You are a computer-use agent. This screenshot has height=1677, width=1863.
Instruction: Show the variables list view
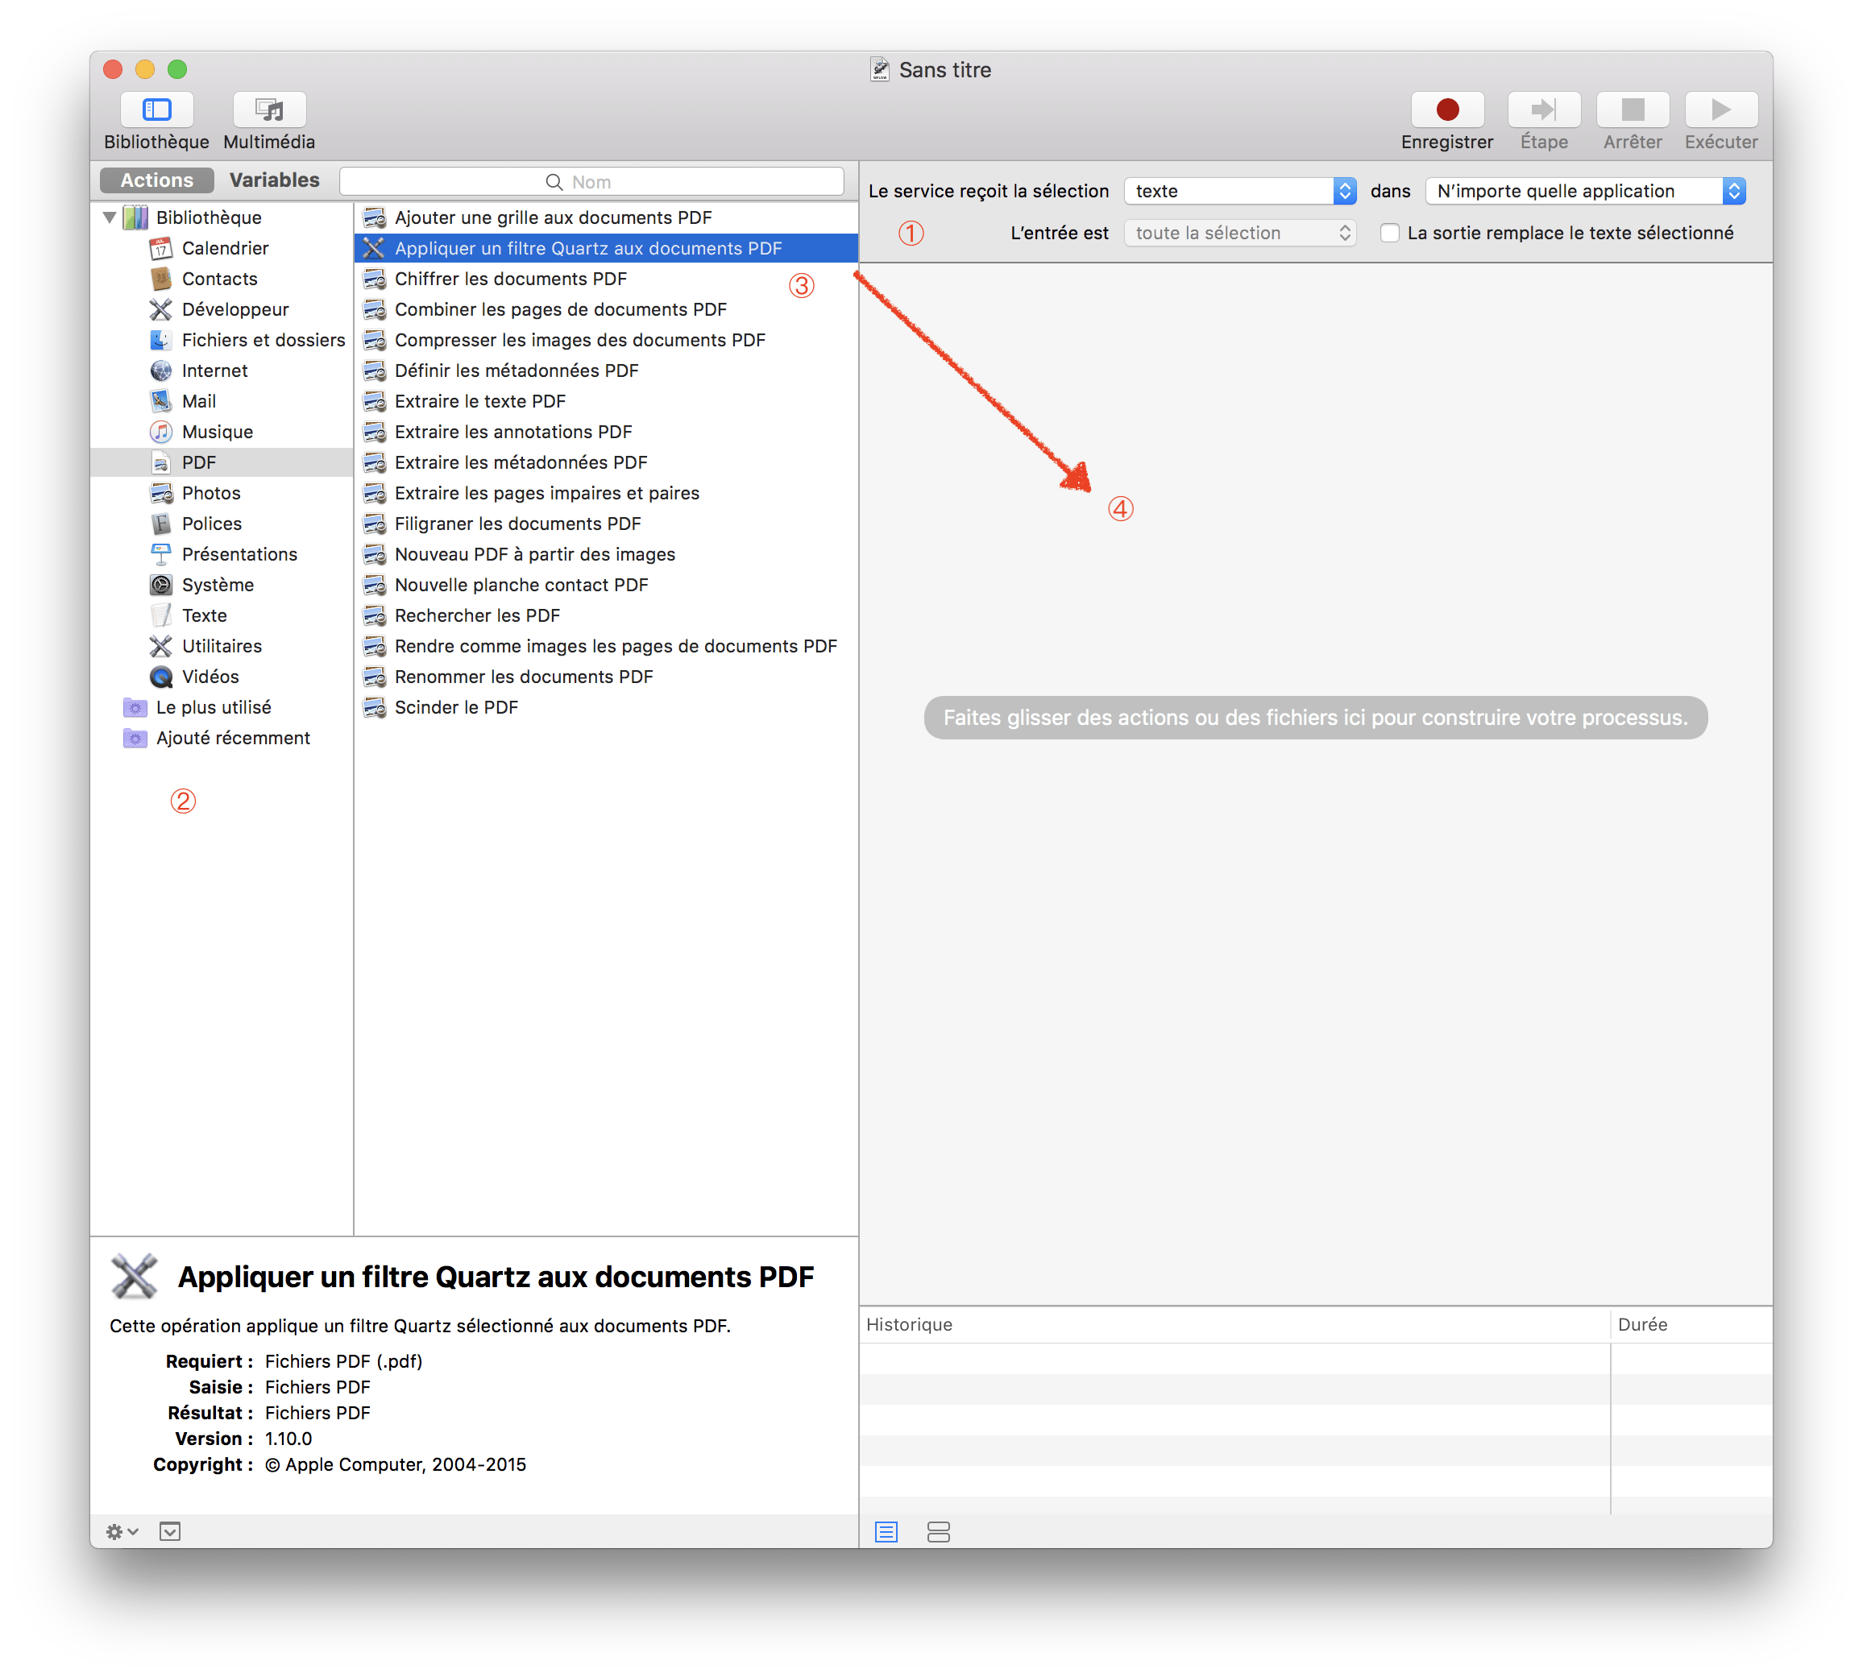click(939, 1531)
